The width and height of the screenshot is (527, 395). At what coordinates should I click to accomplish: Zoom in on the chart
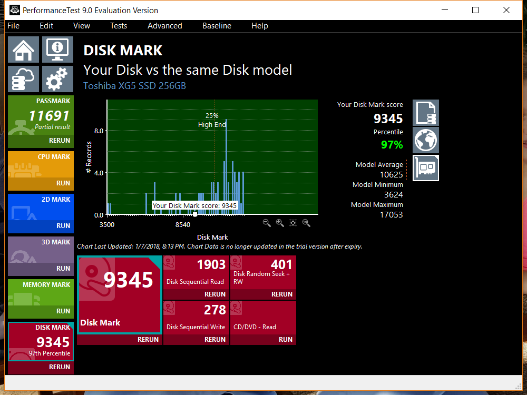[280, 223]
